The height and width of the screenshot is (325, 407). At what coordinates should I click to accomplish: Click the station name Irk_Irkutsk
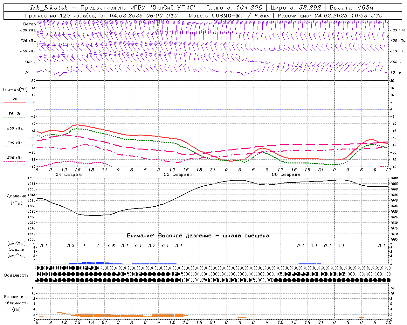pyautogui.click(x=49, y=8)
